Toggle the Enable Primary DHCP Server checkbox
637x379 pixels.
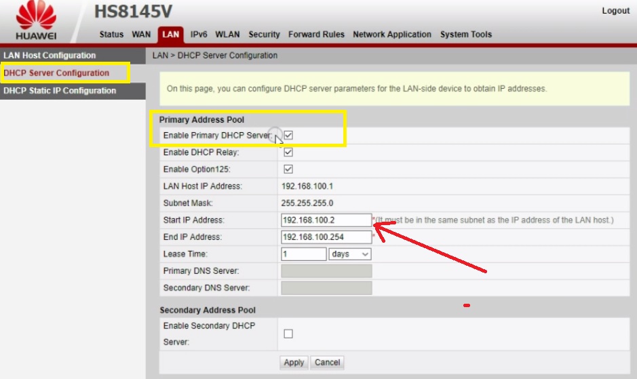[x=288, y=136]
